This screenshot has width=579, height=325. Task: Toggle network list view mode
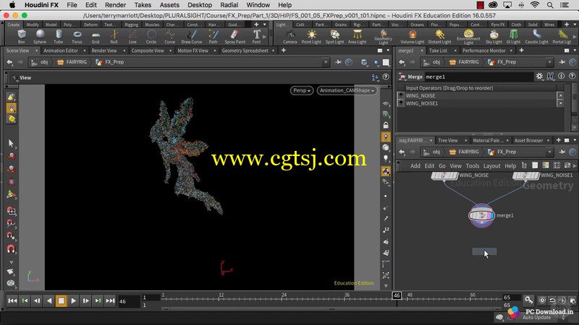click(x=535, y=165)
